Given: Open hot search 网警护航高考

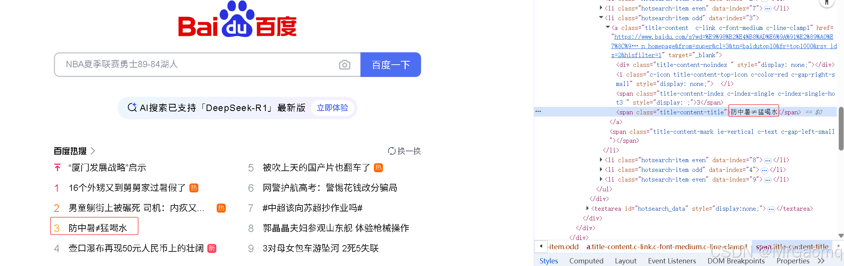Looking at the screenshot, I should click(330, 188).
